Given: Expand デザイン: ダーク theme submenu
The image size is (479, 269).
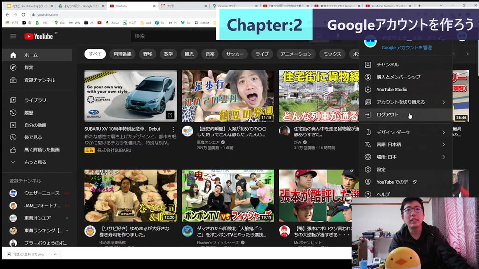Looking at the screenshot, I should coord(405,132).
